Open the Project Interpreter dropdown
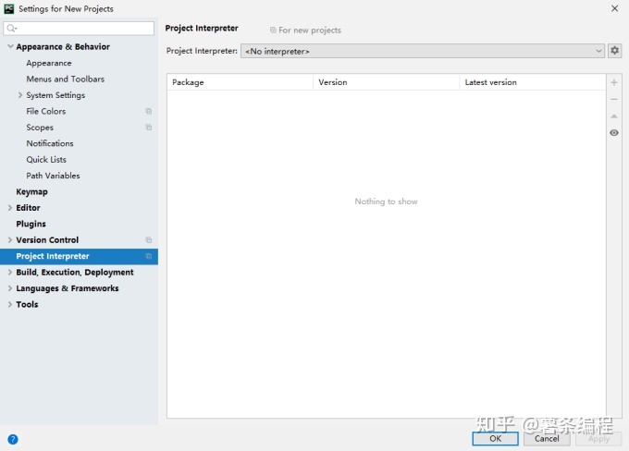 423,51
